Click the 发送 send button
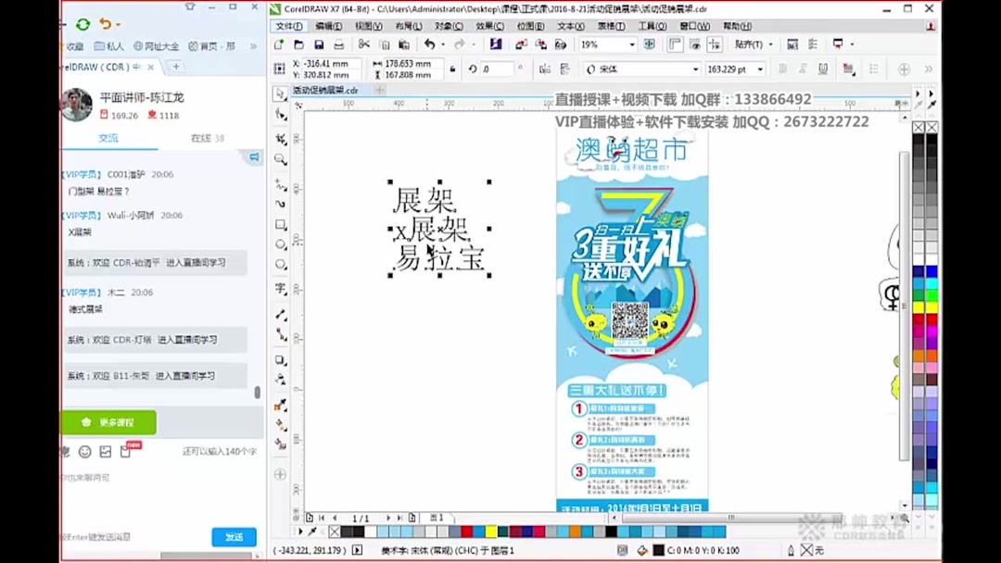The height and width of the screenshot is (563, 1001). coord(234,537)
